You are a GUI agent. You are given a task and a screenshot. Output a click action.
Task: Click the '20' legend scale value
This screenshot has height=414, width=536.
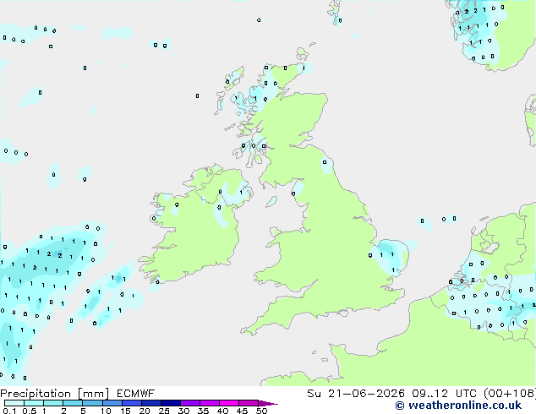coord(145,411)
